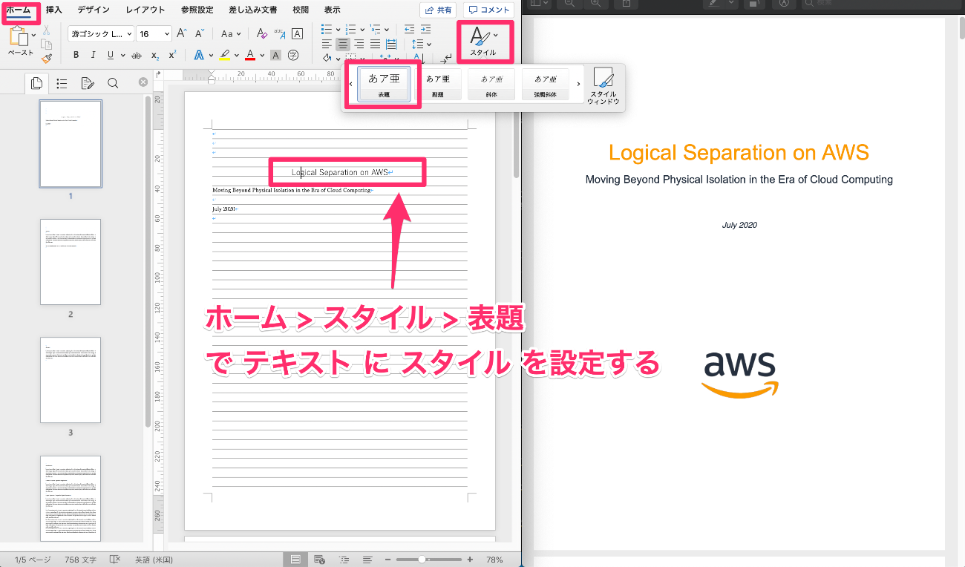Justify the paragraph text
This screenshot has height=567, width=965.
(x=375, y=44)
